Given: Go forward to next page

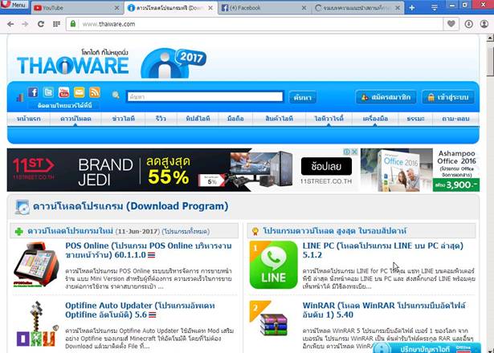Looking at the screenshot, I should pyautogui.click(x=25, y=24).
